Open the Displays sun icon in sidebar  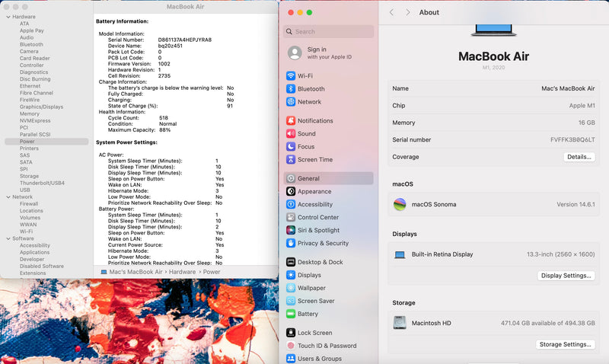(291, 275)
